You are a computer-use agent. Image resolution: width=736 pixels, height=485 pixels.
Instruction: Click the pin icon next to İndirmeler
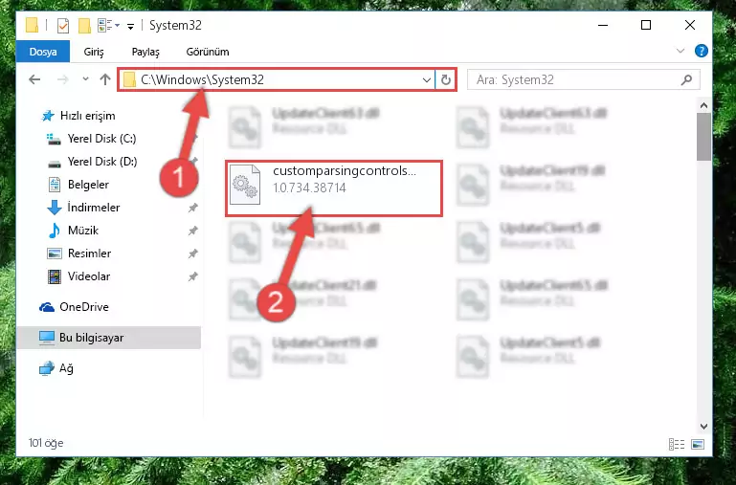click(193, 208)
